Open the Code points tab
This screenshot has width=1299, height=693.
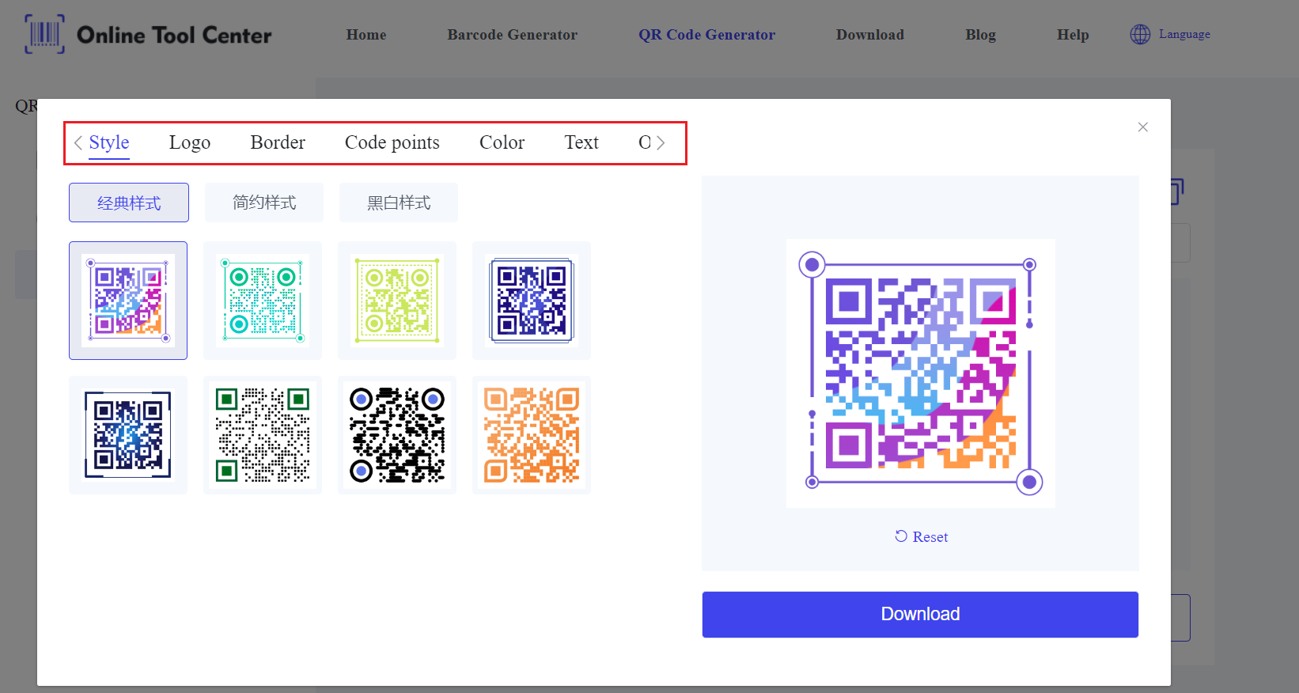click(x=392, y=142)
